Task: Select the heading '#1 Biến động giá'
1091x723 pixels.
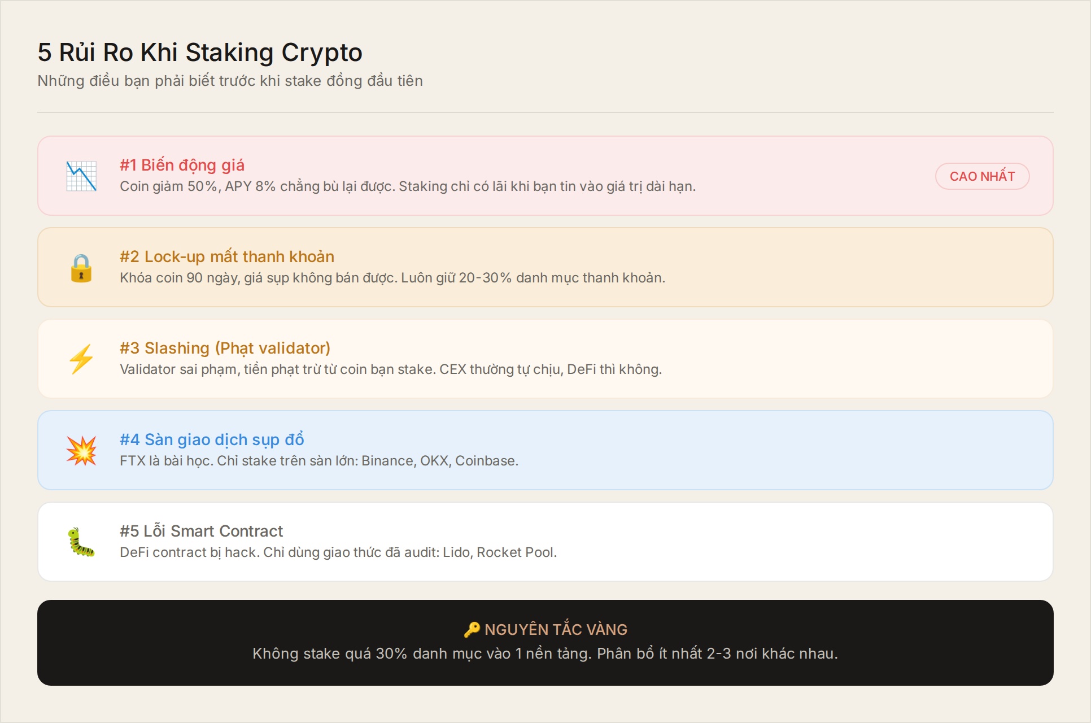Action: pyautogui.click(x=182, y=165)
